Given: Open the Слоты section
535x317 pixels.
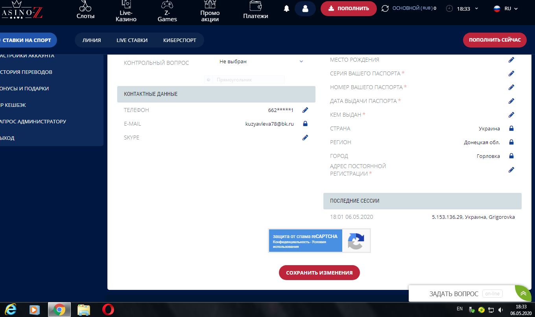Looking at the screenshot, I should pos(85,10).
